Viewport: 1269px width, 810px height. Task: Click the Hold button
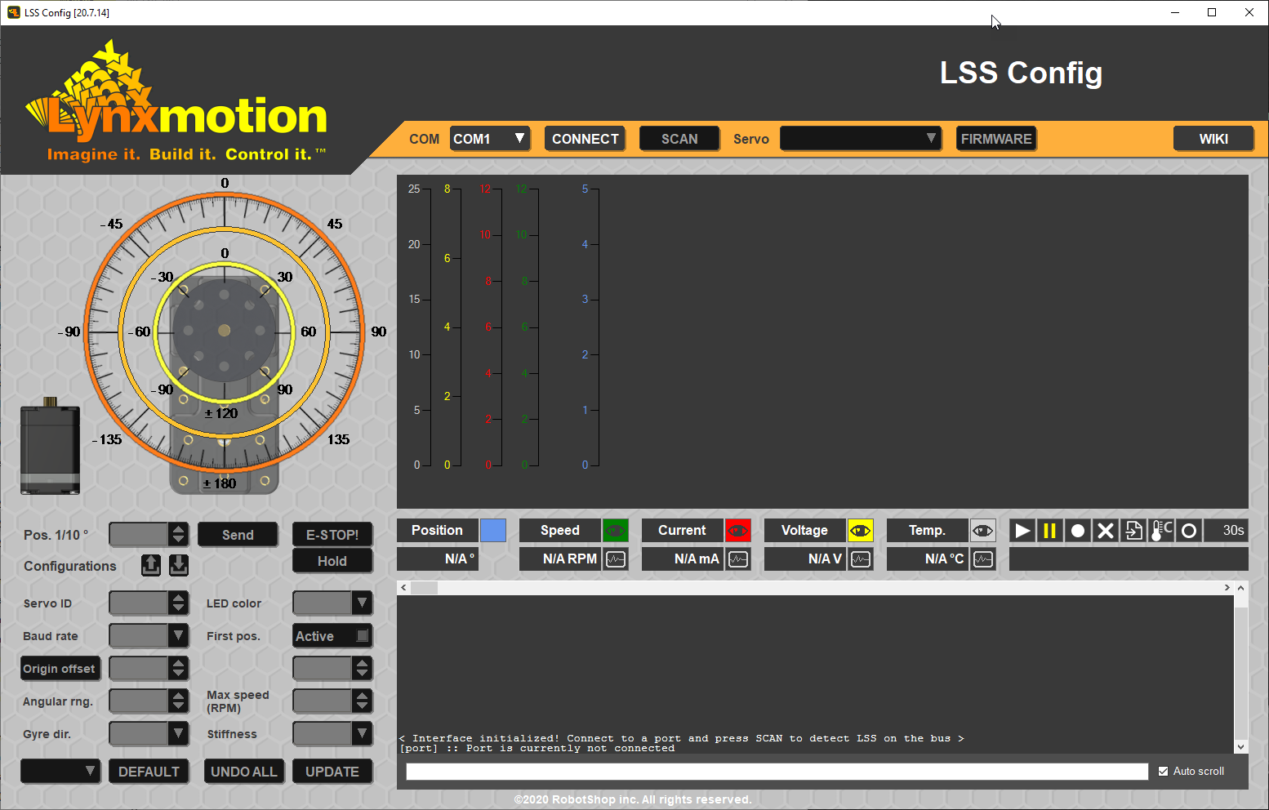click(332, 561)
